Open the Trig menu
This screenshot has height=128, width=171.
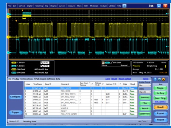tap(47, 6)
